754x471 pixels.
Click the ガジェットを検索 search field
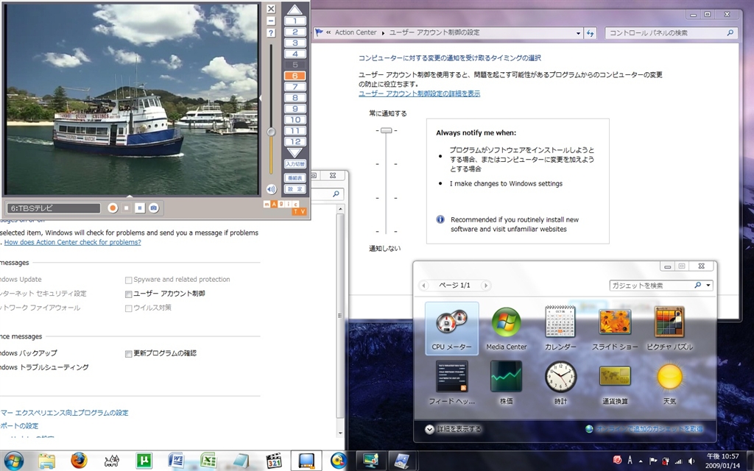point(652,286)
